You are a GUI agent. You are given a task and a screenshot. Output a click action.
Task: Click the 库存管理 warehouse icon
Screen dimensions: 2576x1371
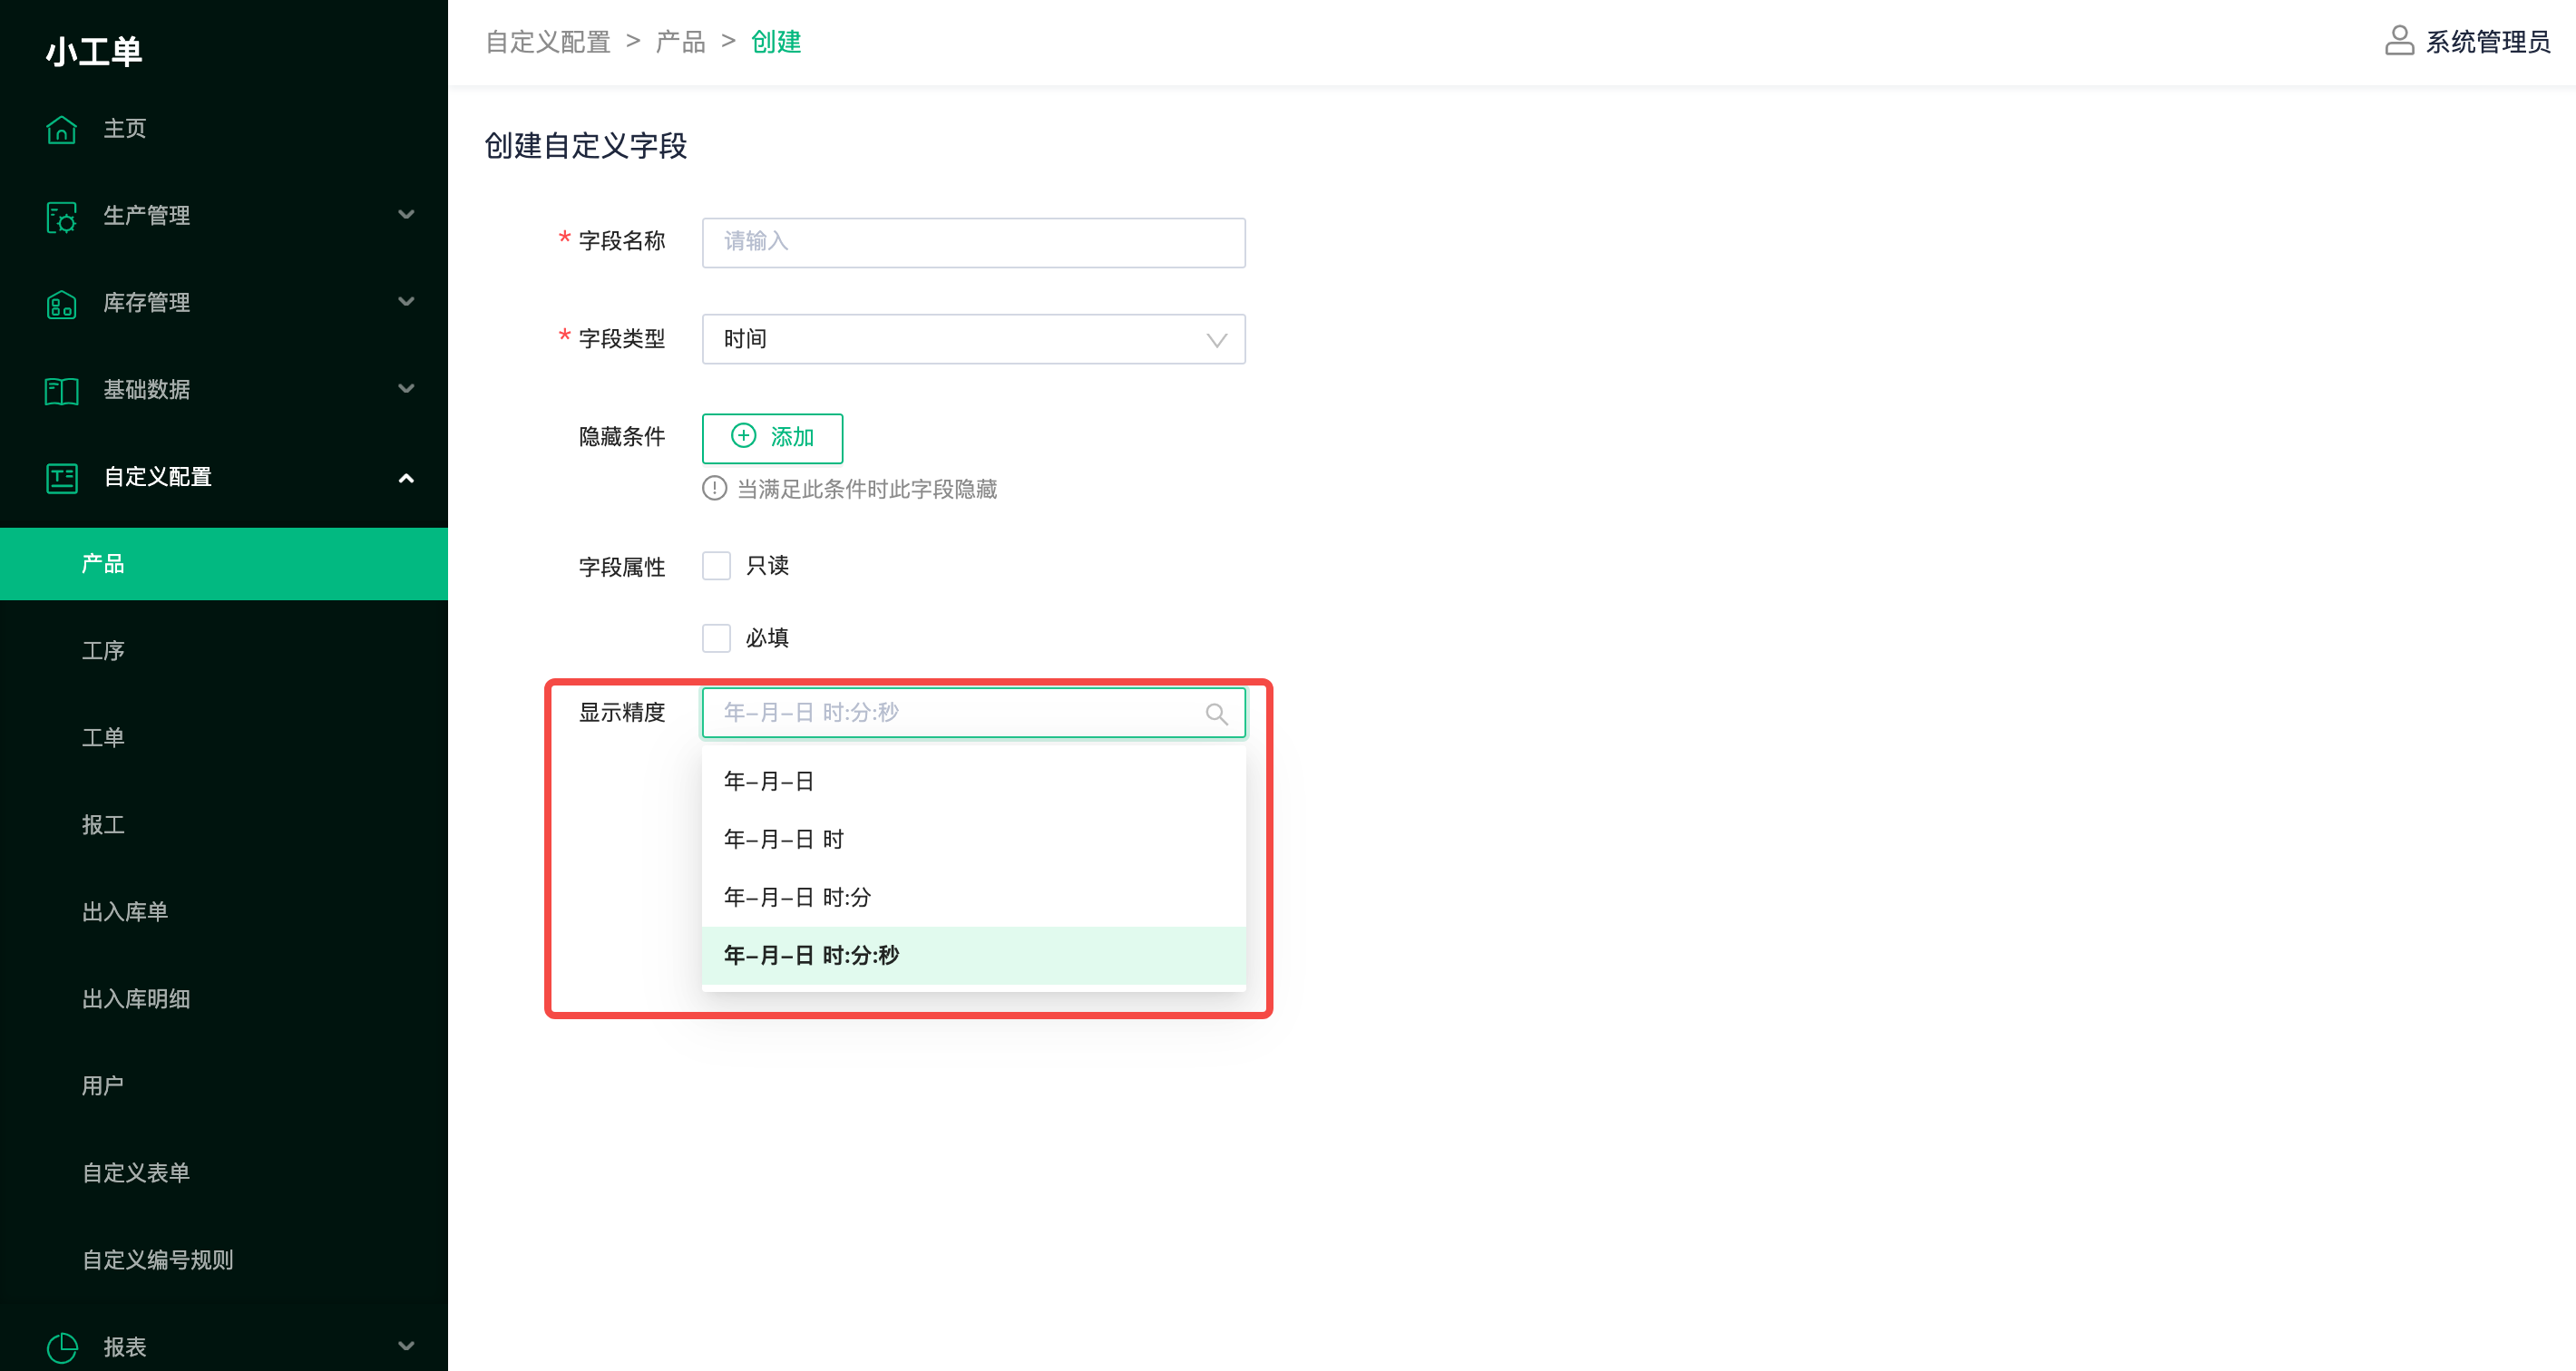(61, 303)
